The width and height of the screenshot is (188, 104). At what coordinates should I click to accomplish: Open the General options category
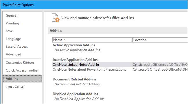[12, 16]
